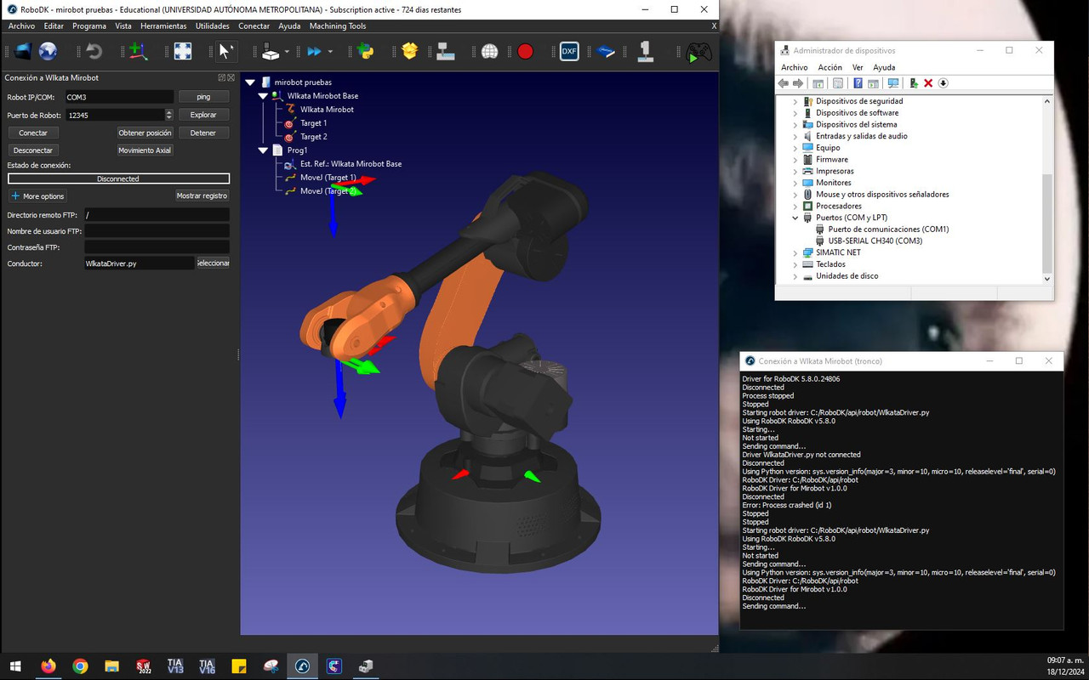Open the Windows Start menu
1089x680 pixels.
click(x=15, y=666)
